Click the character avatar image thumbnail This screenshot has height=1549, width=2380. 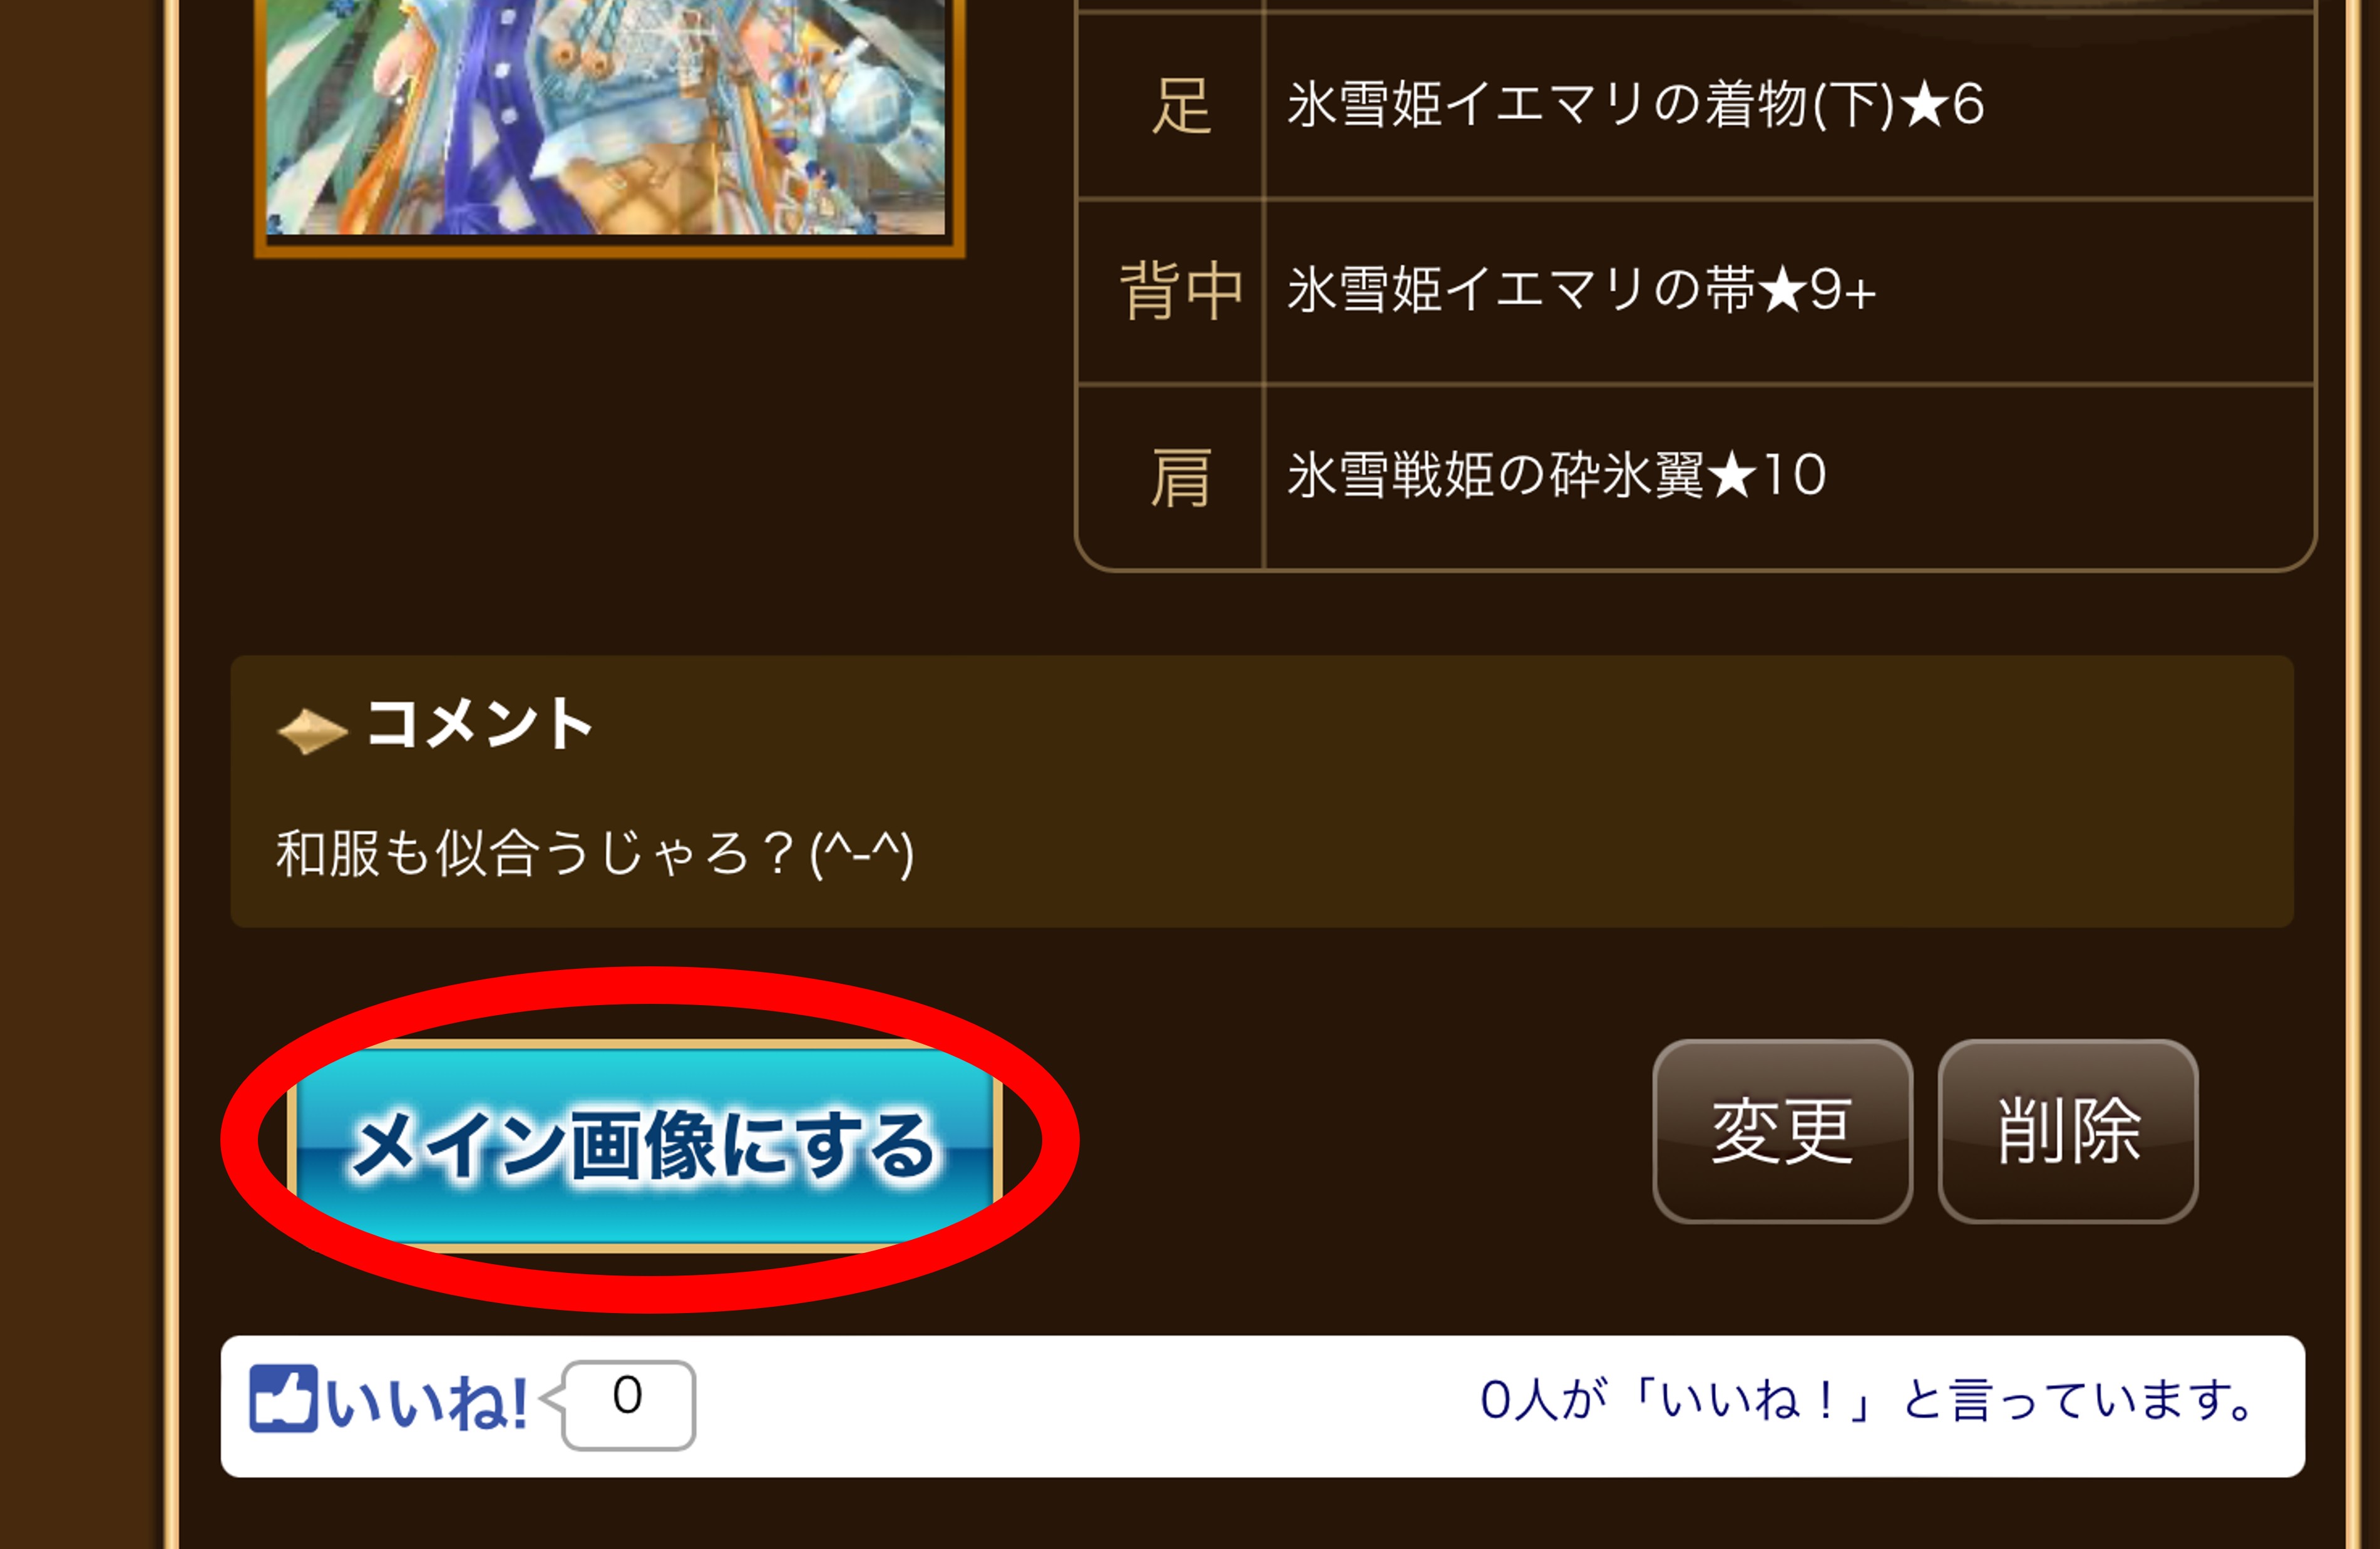(608, 118)
